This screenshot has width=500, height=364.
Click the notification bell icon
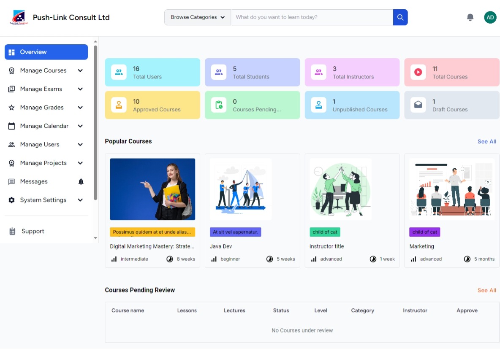pyautogui.click(x=470, y=17)
